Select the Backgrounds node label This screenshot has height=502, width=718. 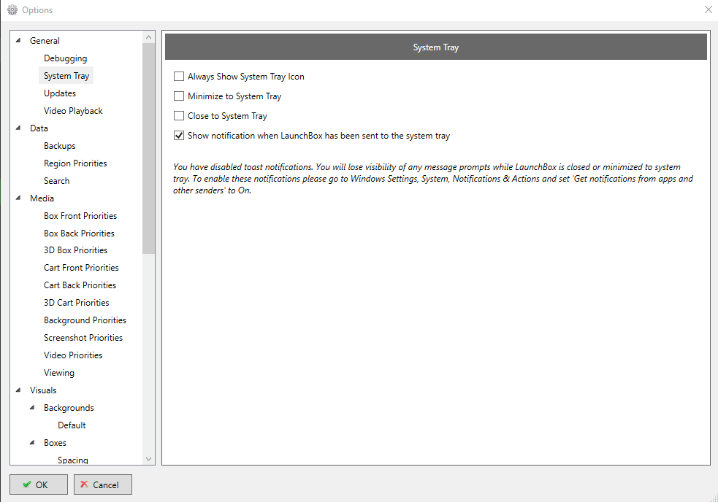[x=69, y=408]
